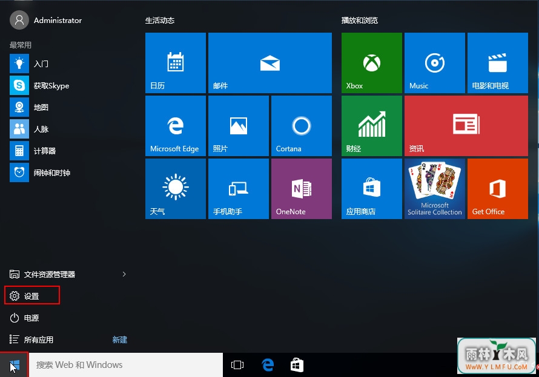Open Task View on the taskbar

coord(237,365)
